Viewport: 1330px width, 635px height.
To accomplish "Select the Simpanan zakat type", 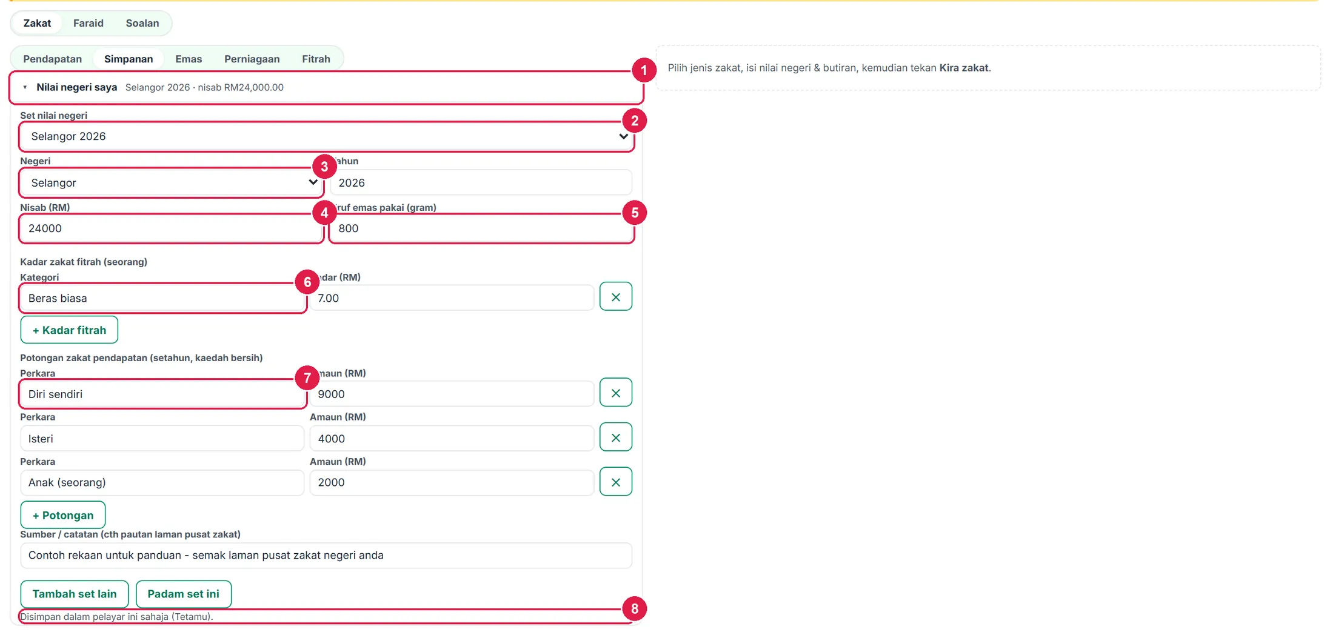I will 129,59.
